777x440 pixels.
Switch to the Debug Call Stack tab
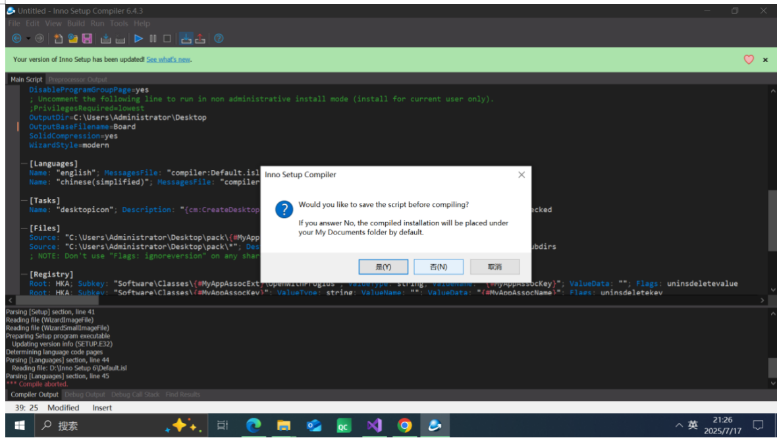click(135, 395)
